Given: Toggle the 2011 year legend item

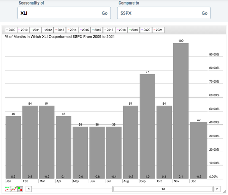Looking at the screenshot, I should [x=35, y=30].
